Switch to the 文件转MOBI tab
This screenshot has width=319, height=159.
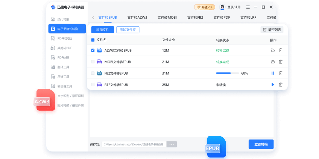(x=167, y=18)
